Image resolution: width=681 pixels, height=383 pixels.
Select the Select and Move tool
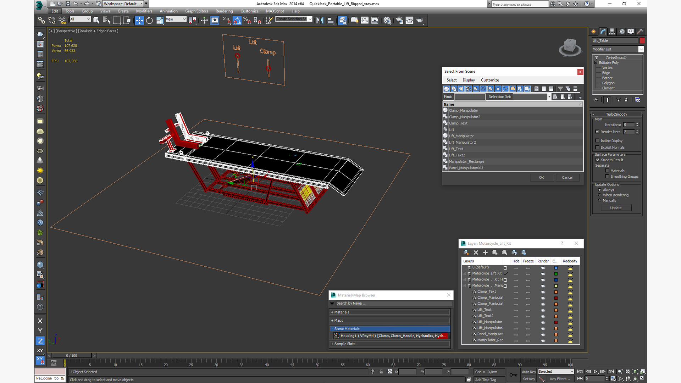tap(139, 21)
